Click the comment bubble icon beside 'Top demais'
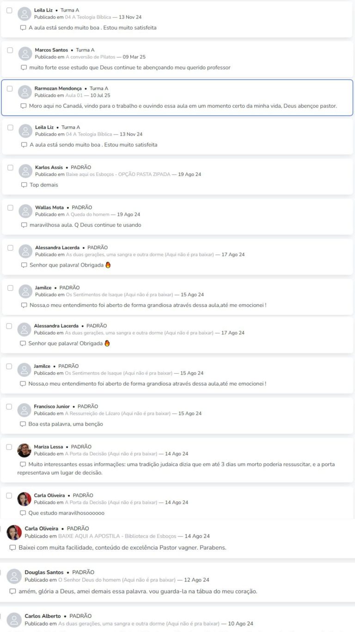This screenshot has height=632, width=355. point(24,185)
